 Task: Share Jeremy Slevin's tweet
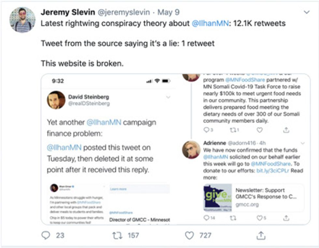pyautogui.click(x=261, y=235)
